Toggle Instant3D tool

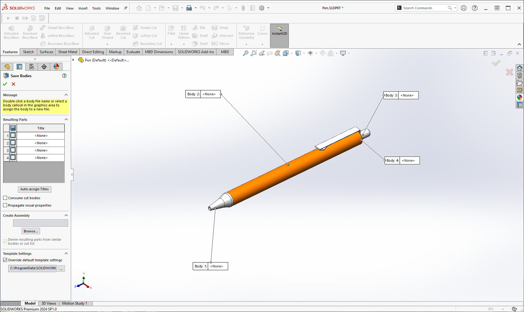click(x=279, y=35)
